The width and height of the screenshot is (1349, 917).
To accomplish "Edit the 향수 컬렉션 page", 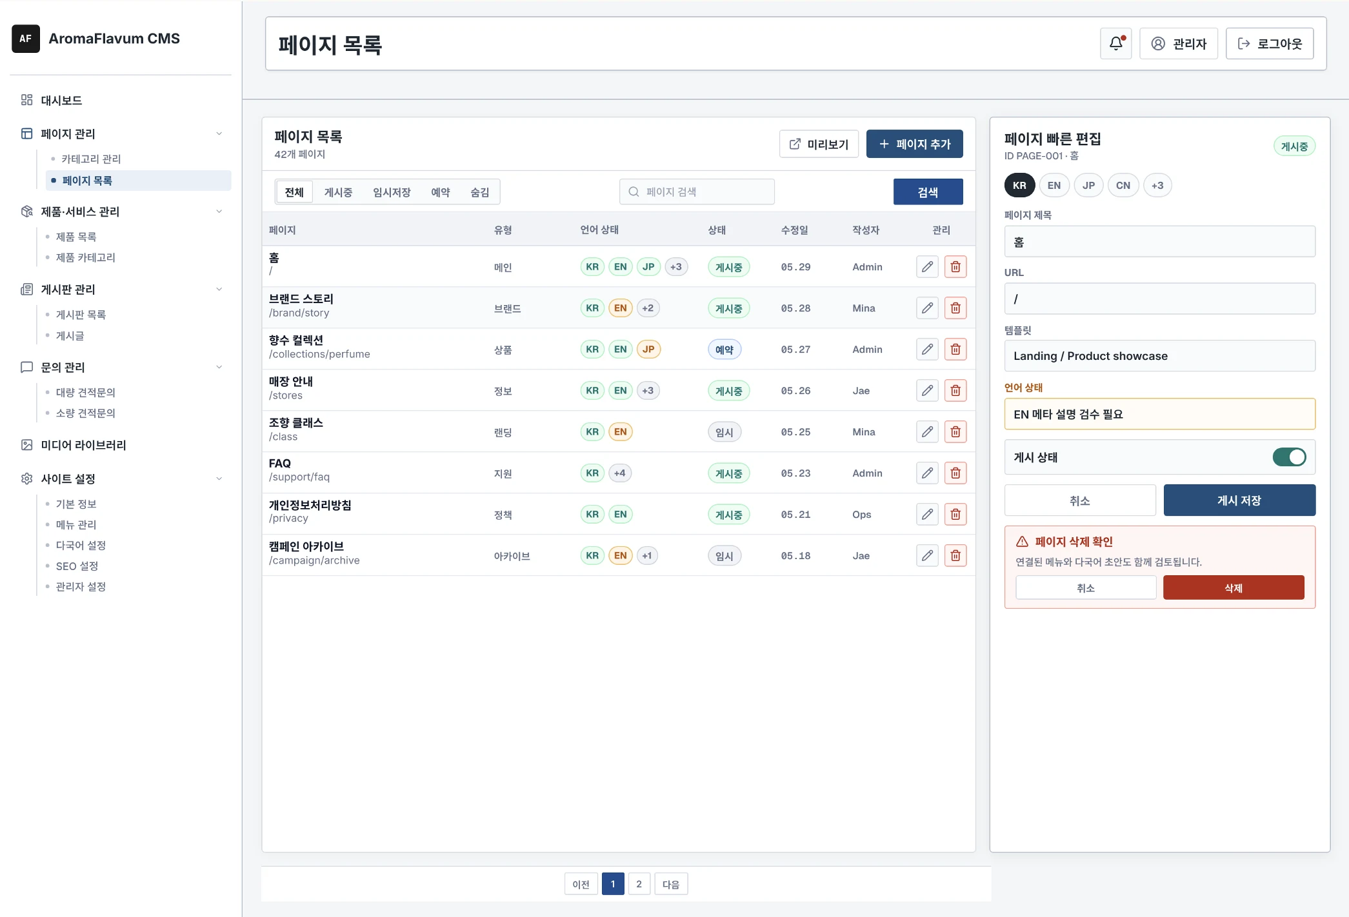I will (x=927, y=350).
